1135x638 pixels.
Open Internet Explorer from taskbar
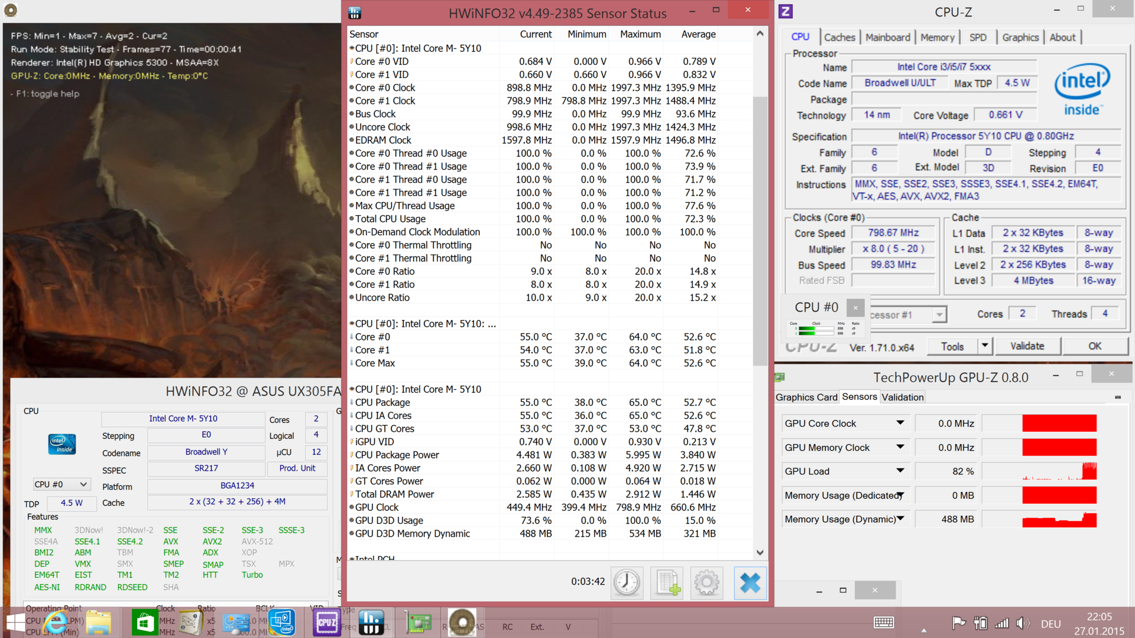pos(55,623)
